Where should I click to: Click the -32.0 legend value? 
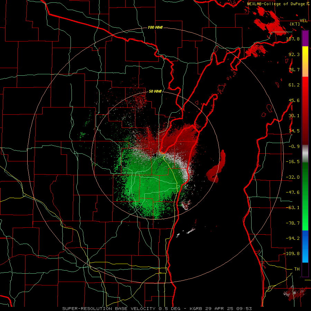[293, 177]
